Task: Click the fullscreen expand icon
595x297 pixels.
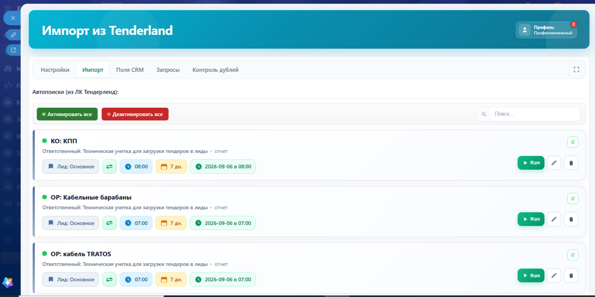Action: [x=576, y=69]
